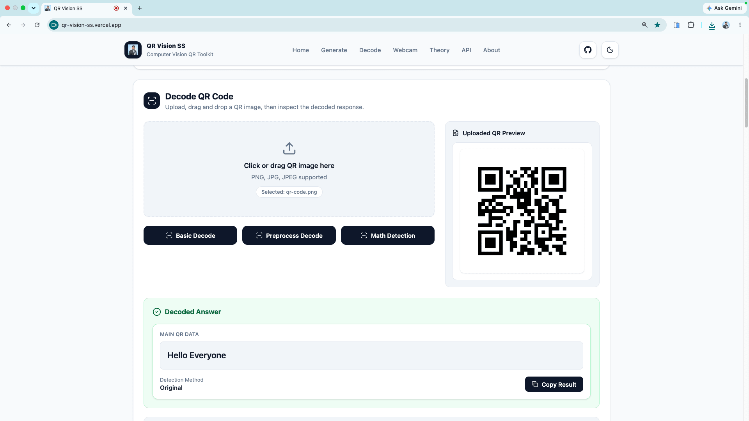
Task: Click the Preprocess Decode button
Action: click(x=289, y=235)
